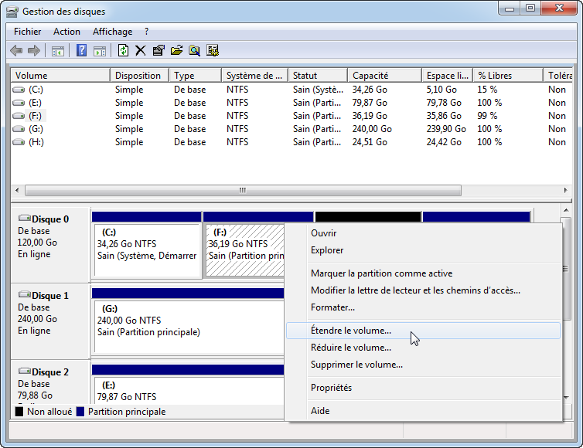The width and height of the screenshot is (583, 448).
Task: Click the drive icon of volume (H:)
Action: (x=19, y=142)
